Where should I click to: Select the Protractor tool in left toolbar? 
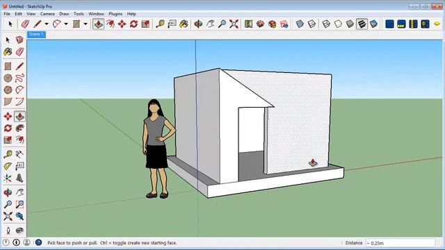click(x=8, y=166)
